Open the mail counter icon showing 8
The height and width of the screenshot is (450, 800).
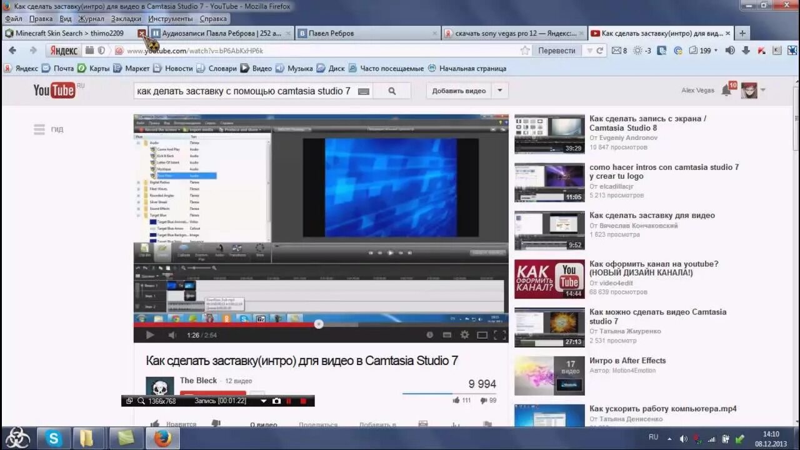(x=619, y=51)
